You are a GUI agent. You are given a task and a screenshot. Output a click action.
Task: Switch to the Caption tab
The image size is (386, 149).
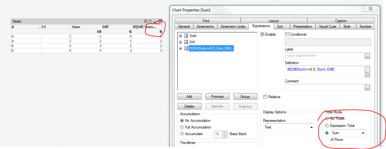point(341,21)
